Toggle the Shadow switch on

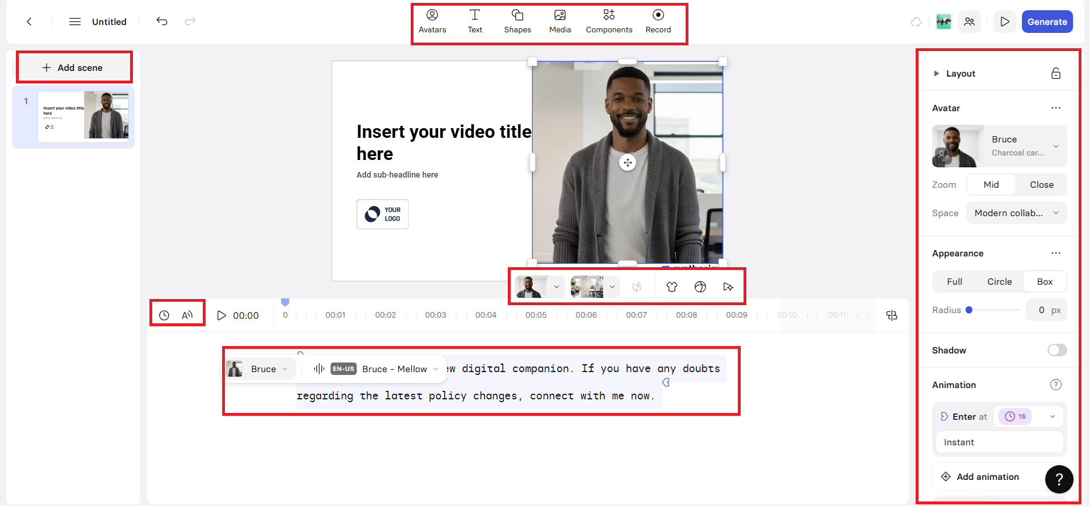[1057, 350]
